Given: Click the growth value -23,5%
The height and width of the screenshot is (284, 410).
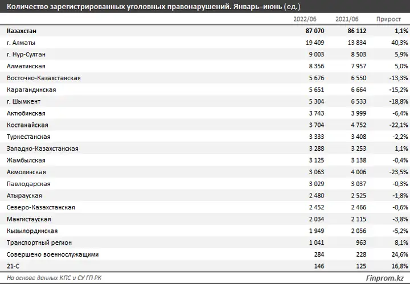Looking at the screenshot, I should pos(399,172).
